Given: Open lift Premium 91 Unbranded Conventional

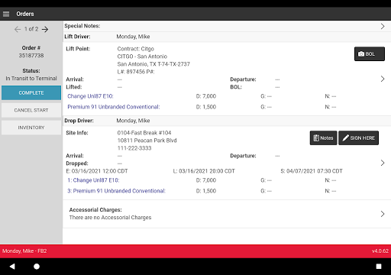Looking at the screenshot, I should tap(114, 107).
